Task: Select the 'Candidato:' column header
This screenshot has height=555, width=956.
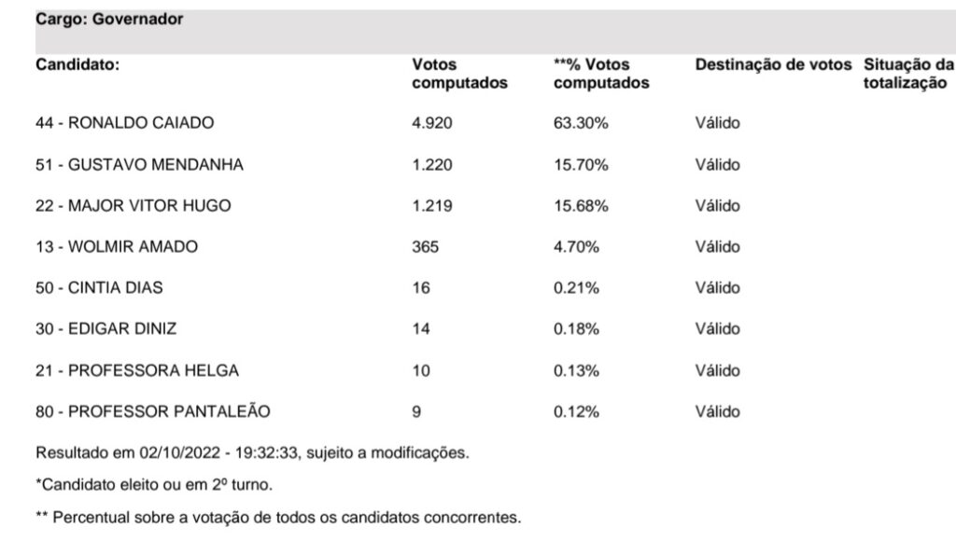Action: click(x=77, y=64)
